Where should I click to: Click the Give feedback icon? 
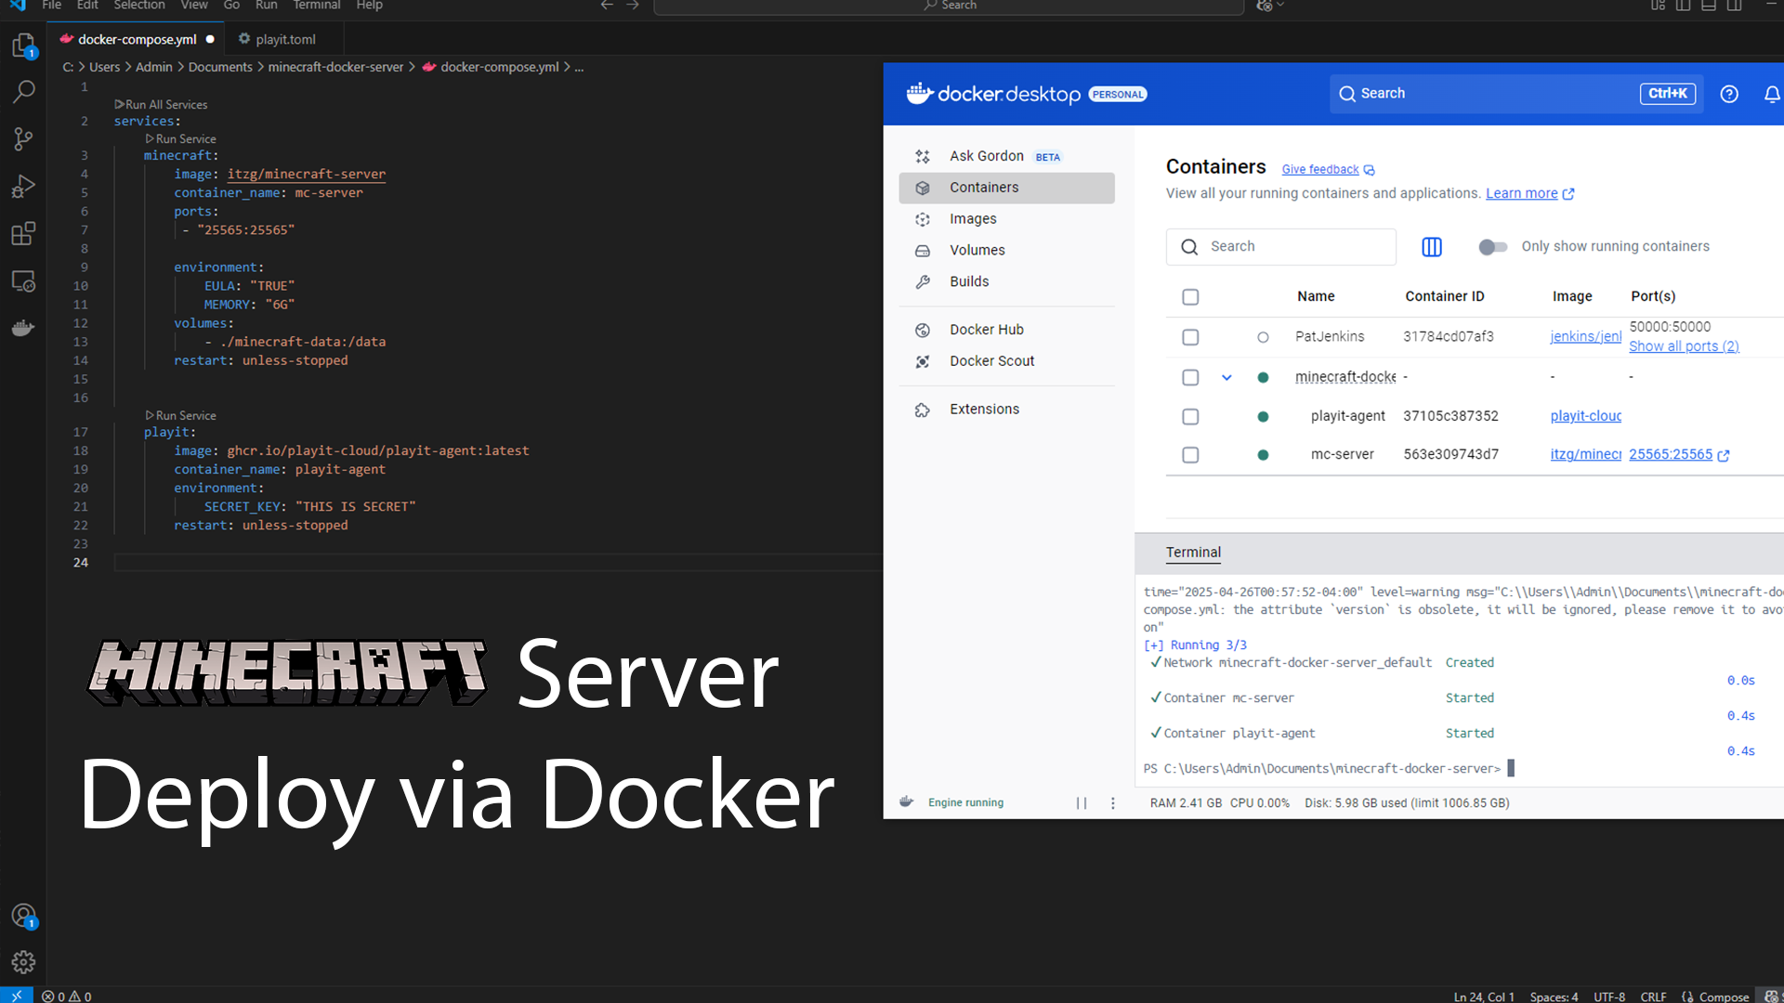click(x=1369, y=170)
